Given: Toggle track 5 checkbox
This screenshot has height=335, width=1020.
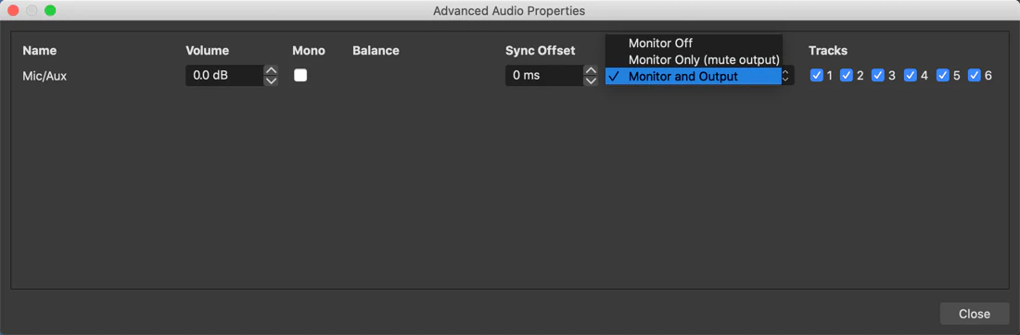Looking at the screenshot, I should point(943,75).
